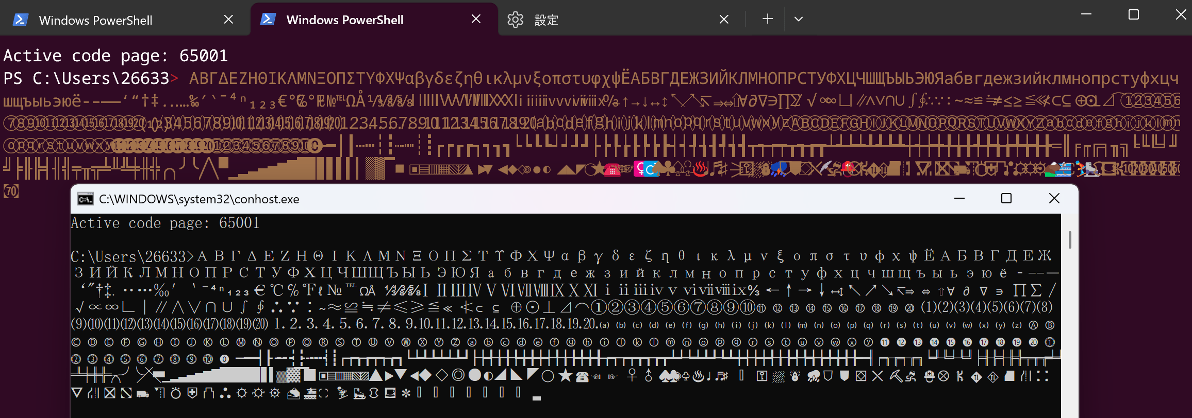Click the PowerShell icon on the active tab
The height and width of the screenshot is (418, 1192).
pos(268,20)
